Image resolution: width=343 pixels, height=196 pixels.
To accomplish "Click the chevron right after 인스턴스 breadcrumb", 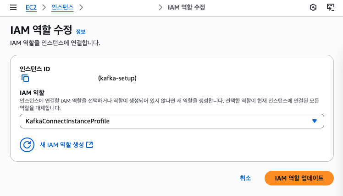I will pyautogui.click(x=81, y=7).
